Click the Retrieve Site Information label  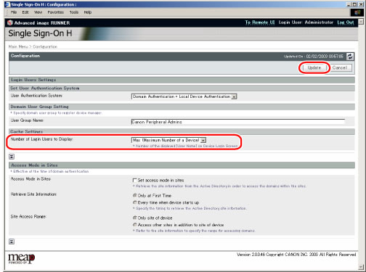(33, 194)
